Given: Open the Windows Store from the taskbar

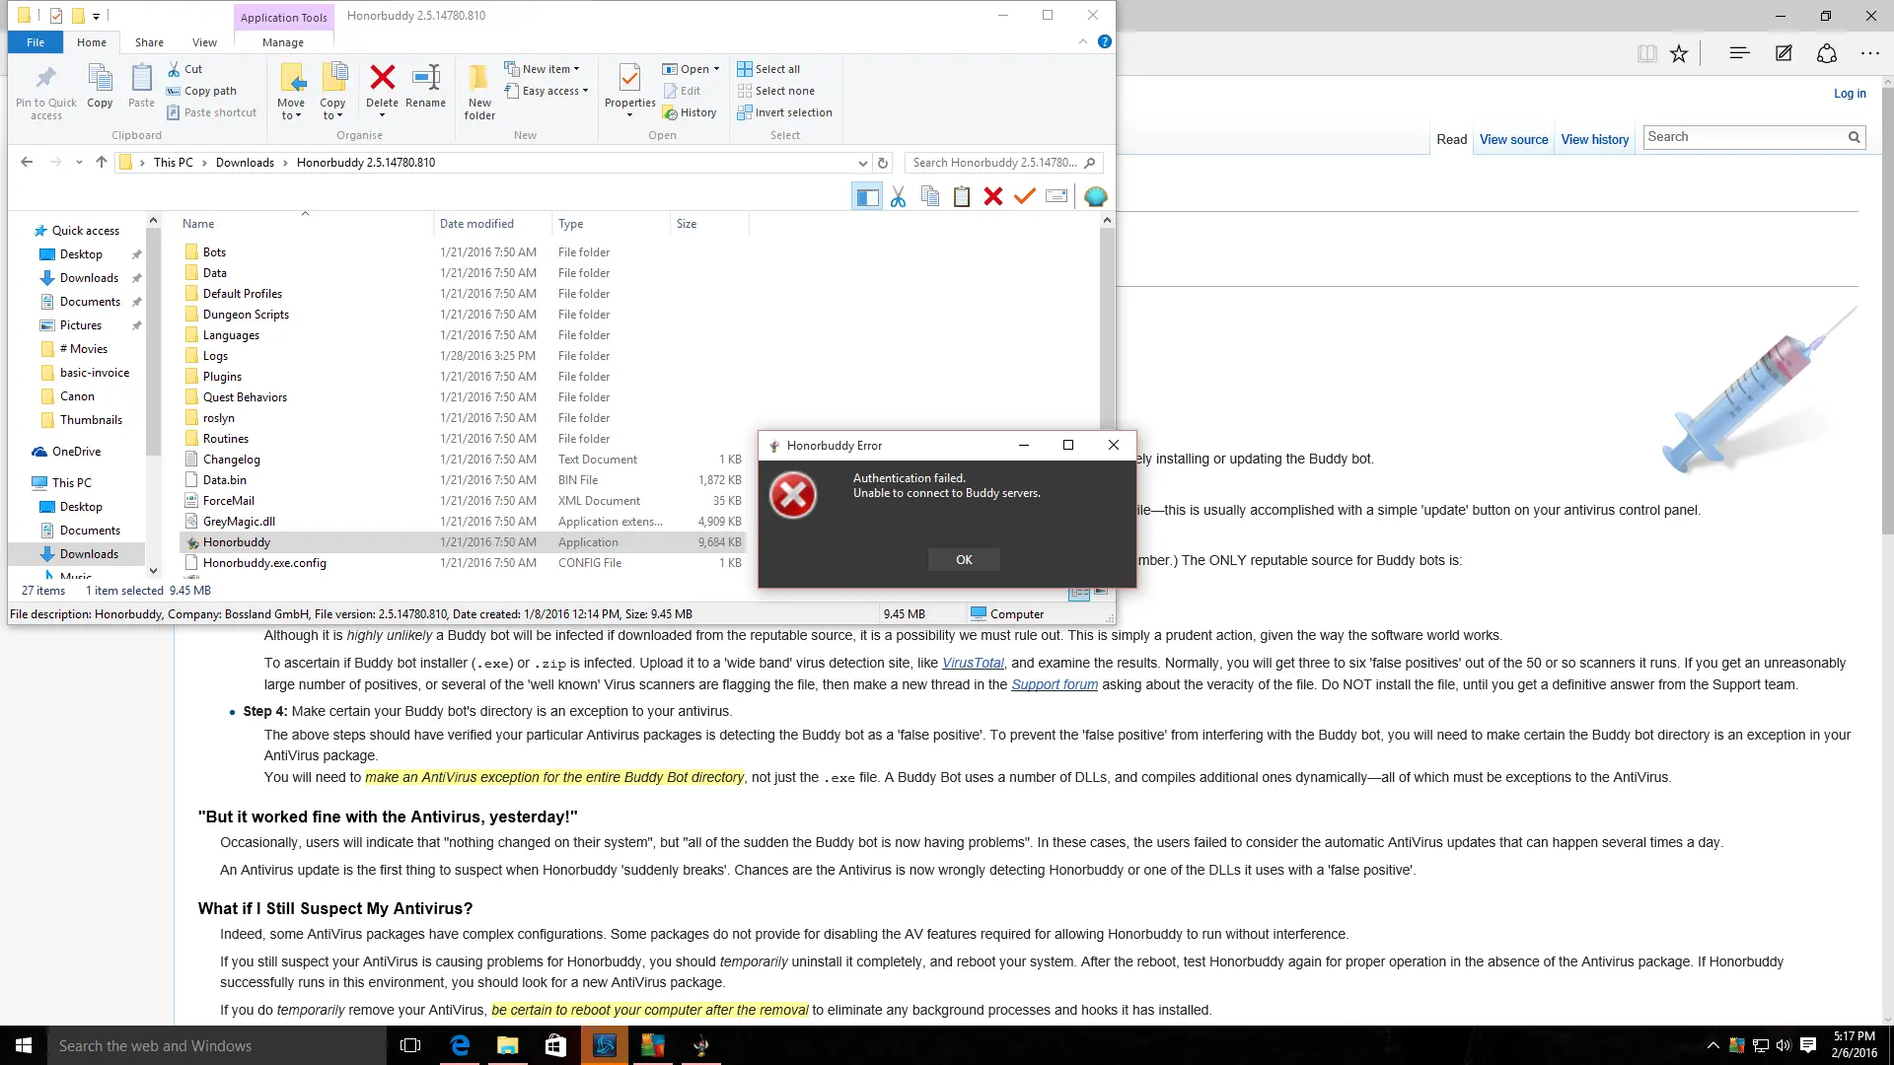Looking at the screenshot, I should (x=555, y=1045).
